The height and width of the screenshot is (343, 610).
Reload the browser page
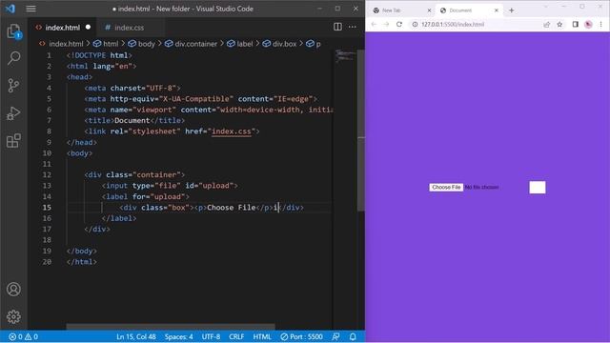click(x=399, y=24)
